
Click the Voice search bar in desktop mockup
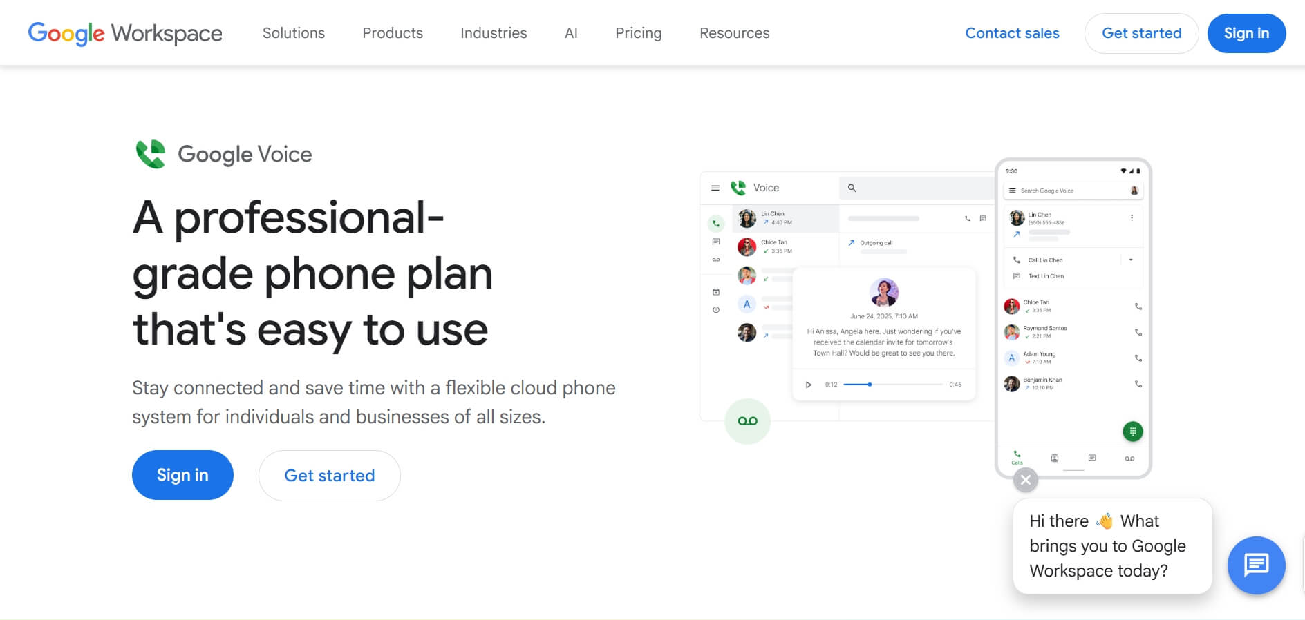click(917, 188)
